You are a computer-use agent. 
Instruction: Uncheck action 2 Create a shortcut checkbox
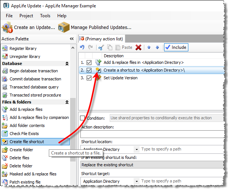pyautogui.click(x=89, y=70)
